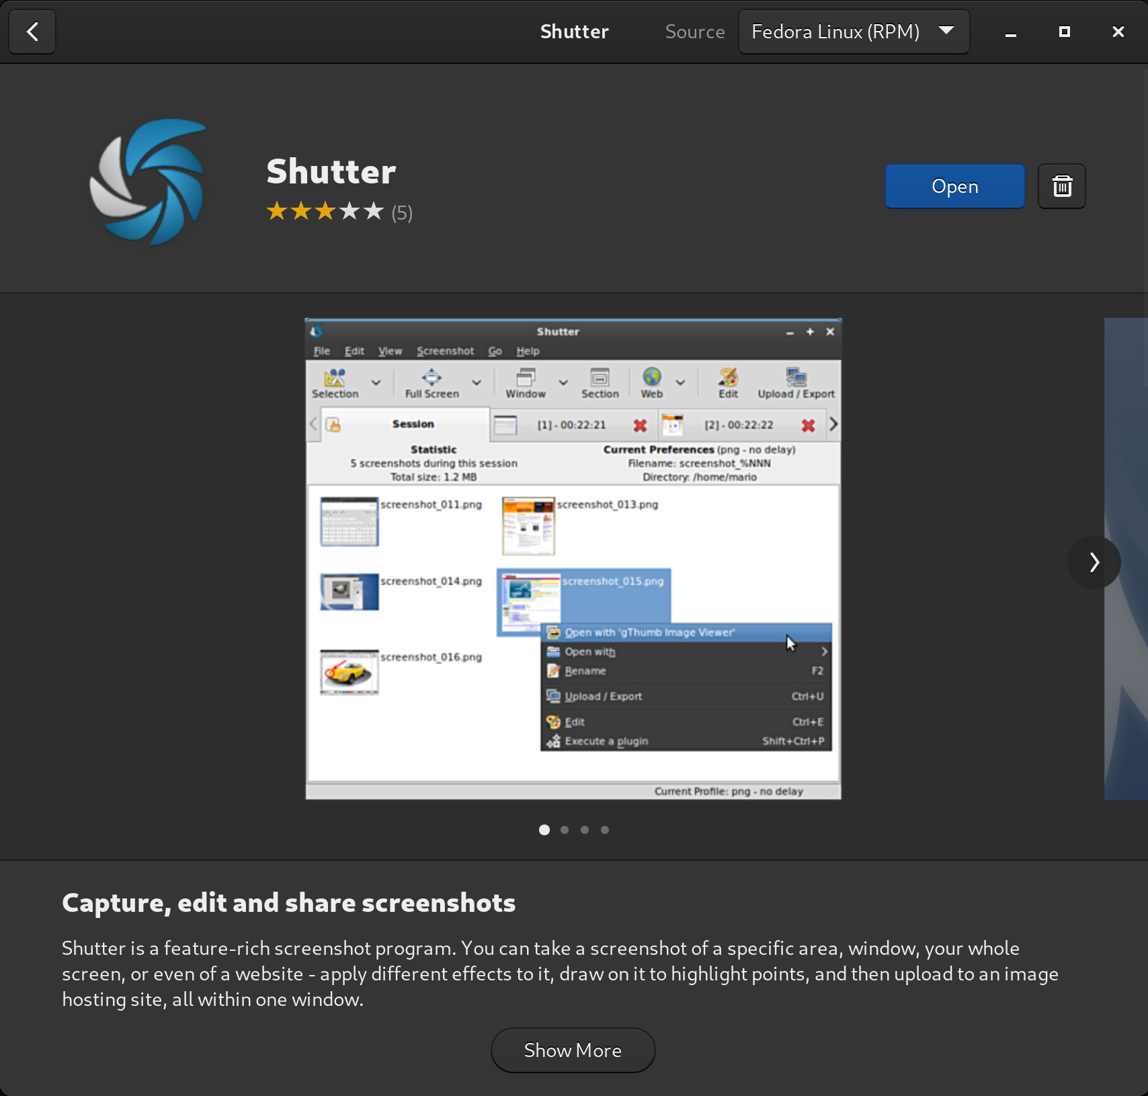Select the second carousel page dot
1148x1096 pixels.
point(565,830)
